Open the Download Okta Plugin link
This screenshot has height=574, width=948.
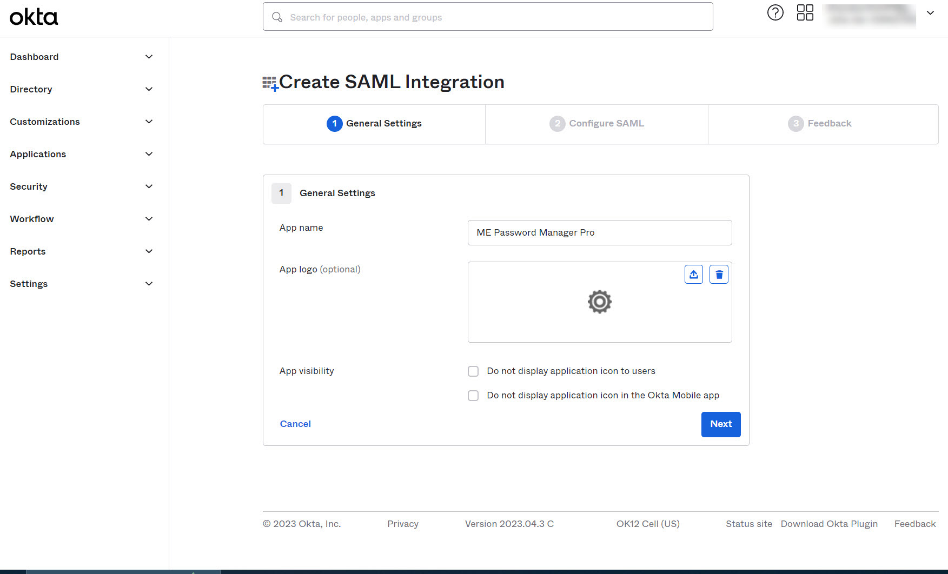click(x=829, y=524)
